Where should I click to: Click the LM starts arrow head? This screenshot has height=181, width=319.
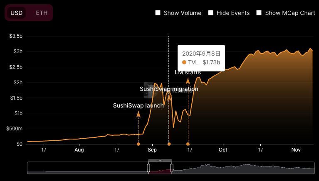tap(188, 80)
